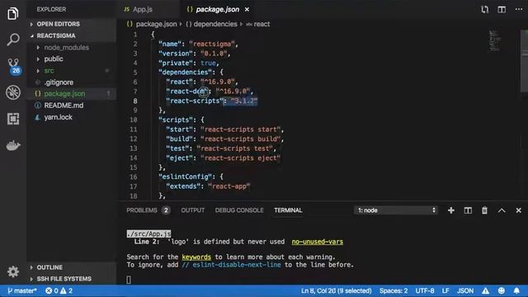
Task: Click the terminal cursor prompt
Action: [129, 279]
